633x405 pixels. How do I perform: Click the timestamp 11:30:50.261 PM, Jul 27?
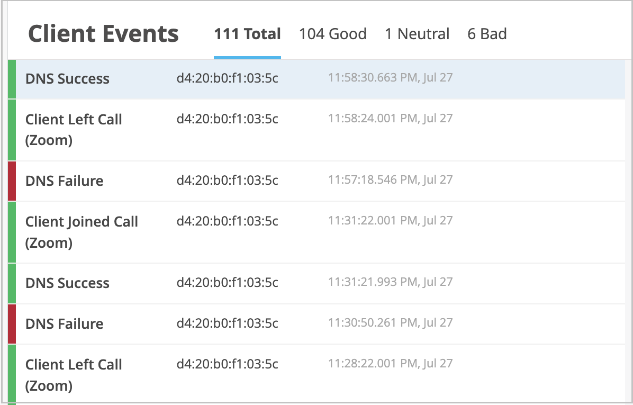tap(390, 323)
